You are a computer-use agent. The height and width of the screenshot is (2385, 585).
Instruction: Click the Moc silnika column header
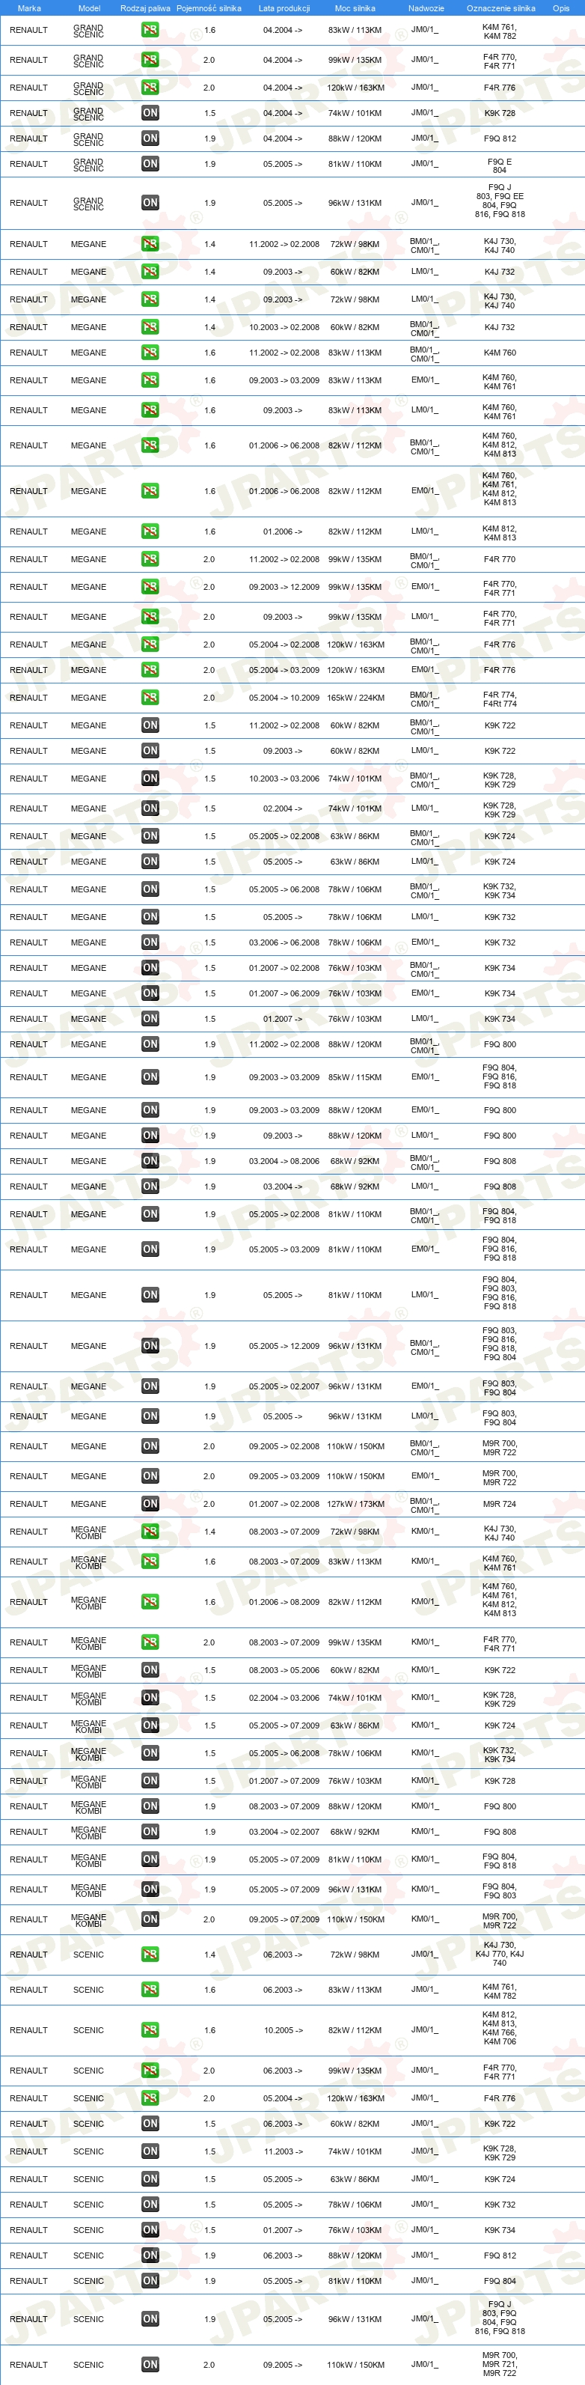tap(355, 8)
